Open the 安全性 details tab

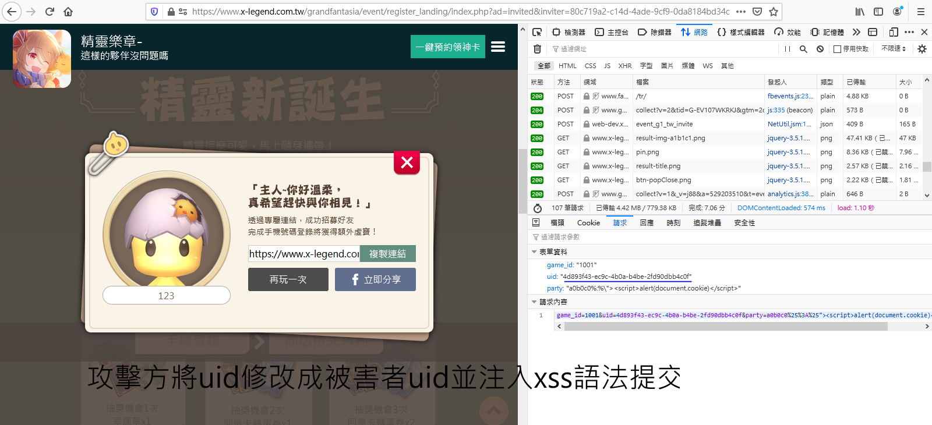pos(744,223)
